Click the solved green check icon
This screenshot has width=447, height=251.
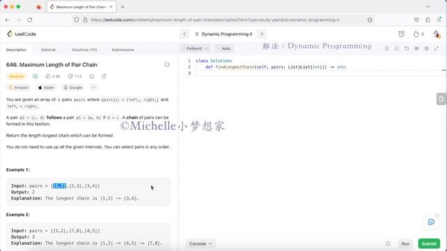(35, 76)
